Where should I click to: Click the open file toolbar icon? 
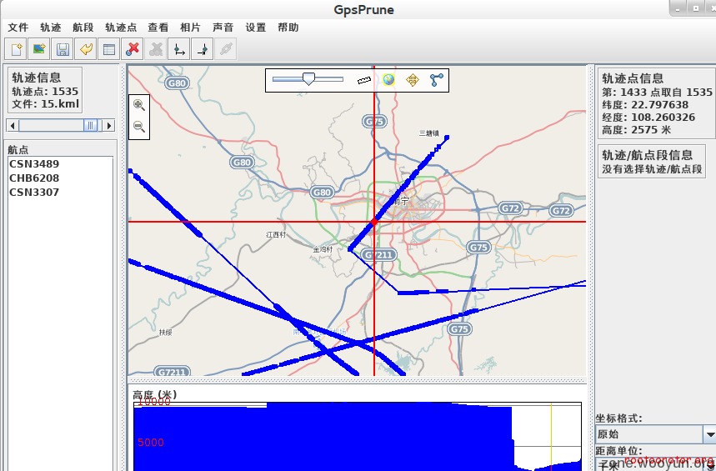click(x=17, y=49)
